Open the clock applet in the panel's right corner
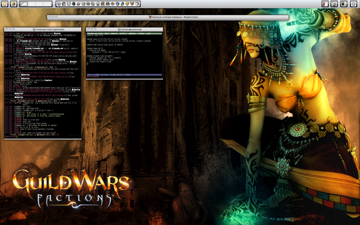Screen dimensions: 360x225 click(353, 4)
